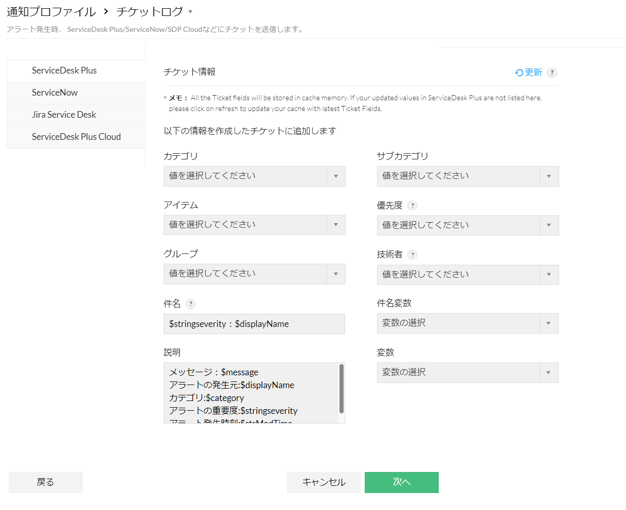Viewport: 626px width, 510px height.
Task: Click the help icon next to 更新
Action: coord(552,72)
